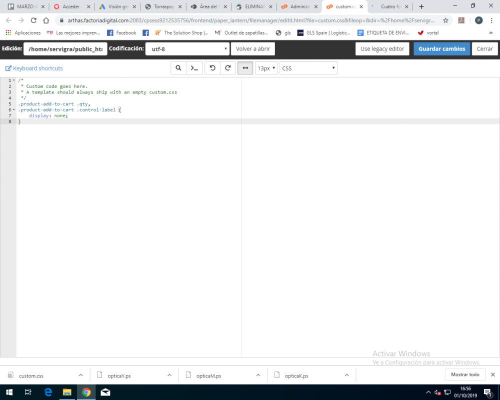Collapse the code block at line 6

click(x=13, y=109)
